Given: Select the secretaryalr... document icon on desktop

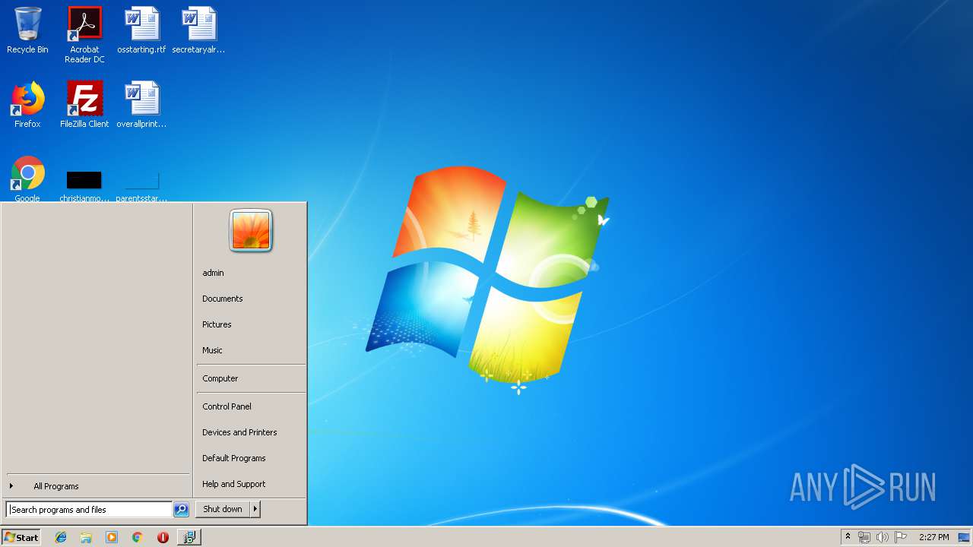Looking at the screenshot, I should [x=198, y=30].
